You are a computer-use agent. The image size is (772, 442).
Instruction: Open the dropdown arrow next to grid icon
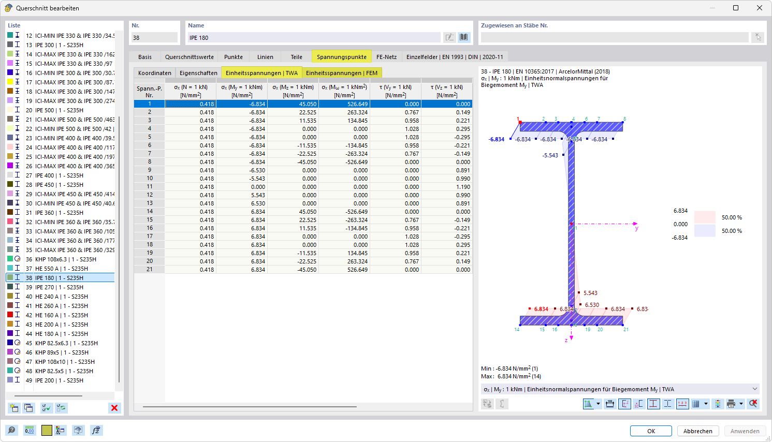tap(706, 404)
